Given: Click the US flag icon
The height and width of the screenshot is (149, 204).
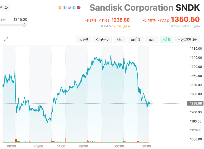Looking at the screenshot, I should pyautogui.click(x=79, y=8).
